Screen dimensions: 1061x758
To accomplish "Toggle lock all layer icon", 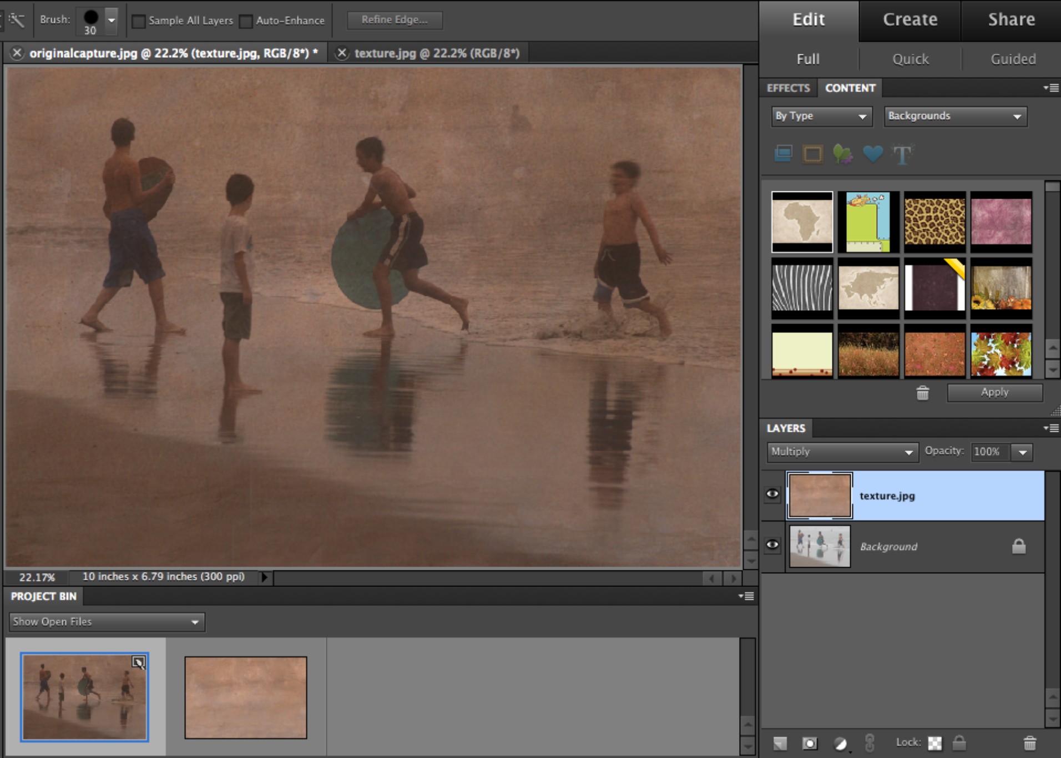I will [959, 742].
